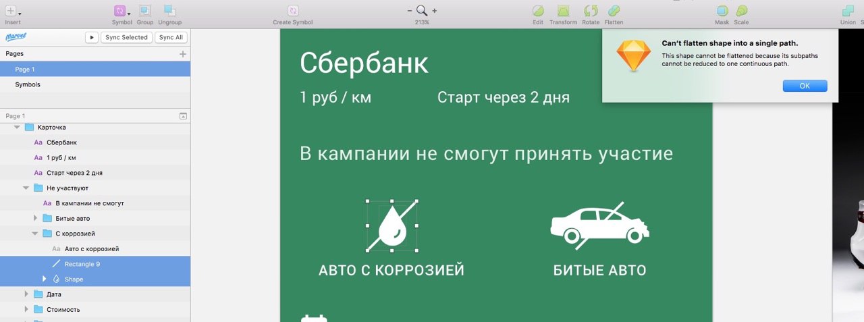
Task: Expand the Shape layer disclosure triangle
Action: [45, 279]
